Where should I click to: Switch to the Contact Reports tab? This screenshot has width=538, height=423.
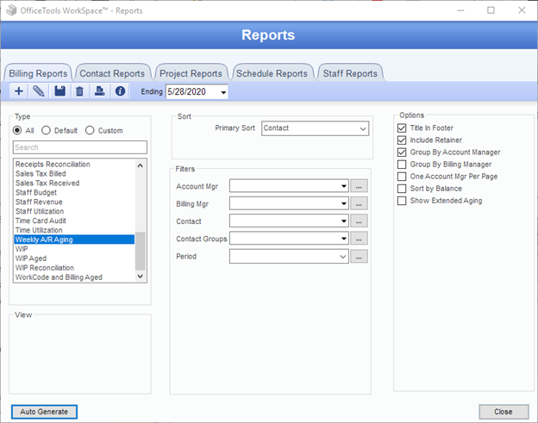click(112, 73)
